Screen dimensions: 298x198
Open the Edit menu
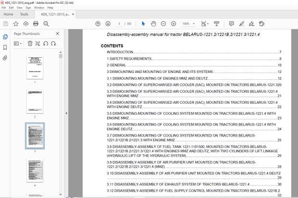pyautogui.click(x=11, y=8)
